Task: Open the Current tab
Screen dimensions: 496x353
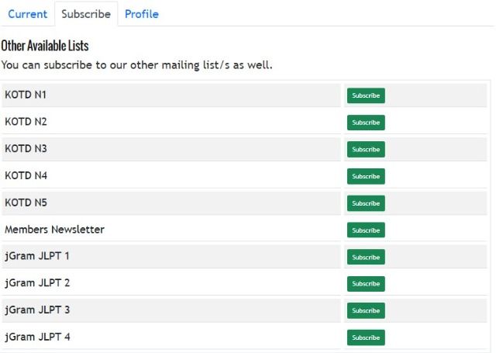Action: (x=28, y=14)
